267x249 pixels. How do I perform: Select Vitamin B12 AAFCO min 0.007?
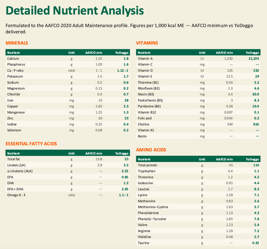pos(228,112)
